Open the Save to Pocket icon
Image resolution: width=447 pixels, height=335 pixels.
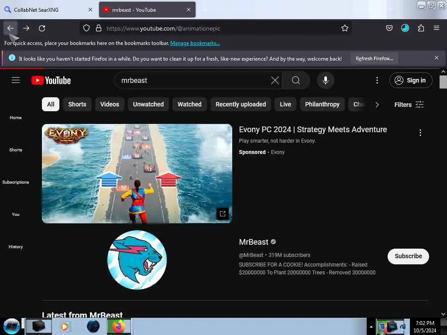(389, 28)
